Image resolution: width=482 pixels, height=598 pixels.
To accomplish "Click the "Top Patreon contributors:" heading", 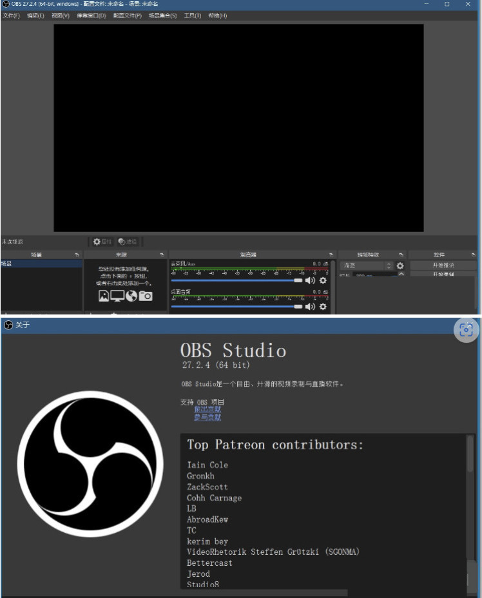I will [275, 445].
